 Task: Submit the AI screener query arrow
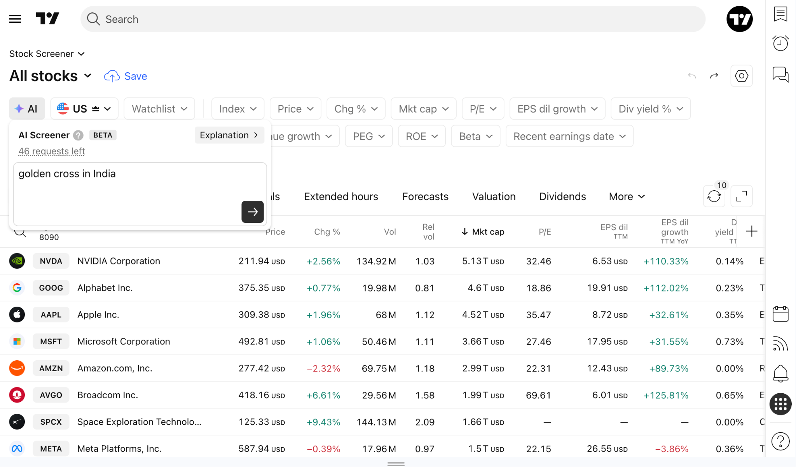coord(253,212)
